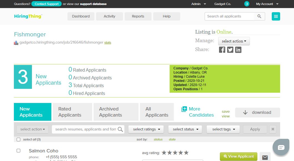This screenshot has height=161, width=294.
Task: Open the support database link
Action: click(93, 4)
